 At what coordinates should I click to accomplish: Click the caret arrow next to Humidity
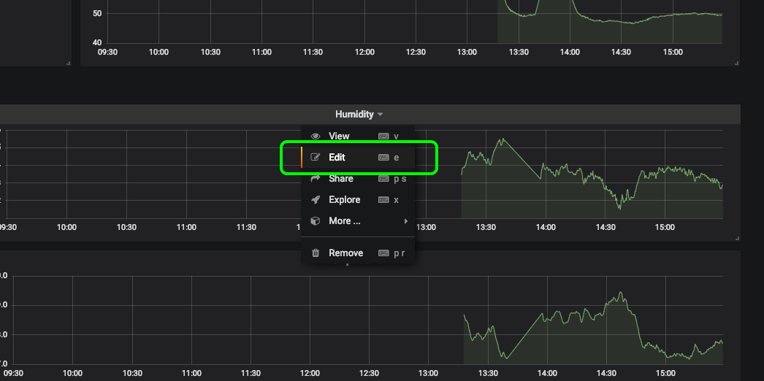coord(381,115)
